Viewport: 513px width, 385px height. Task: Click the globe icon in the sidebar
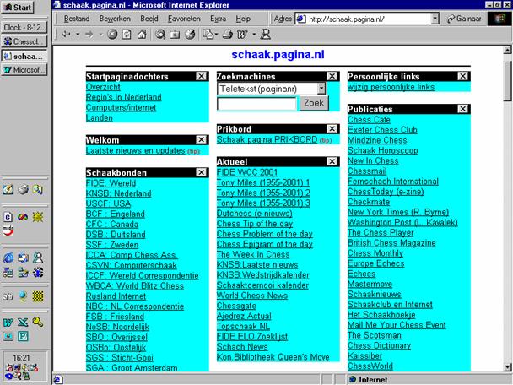pyautogui.click(x=23, y=296)
